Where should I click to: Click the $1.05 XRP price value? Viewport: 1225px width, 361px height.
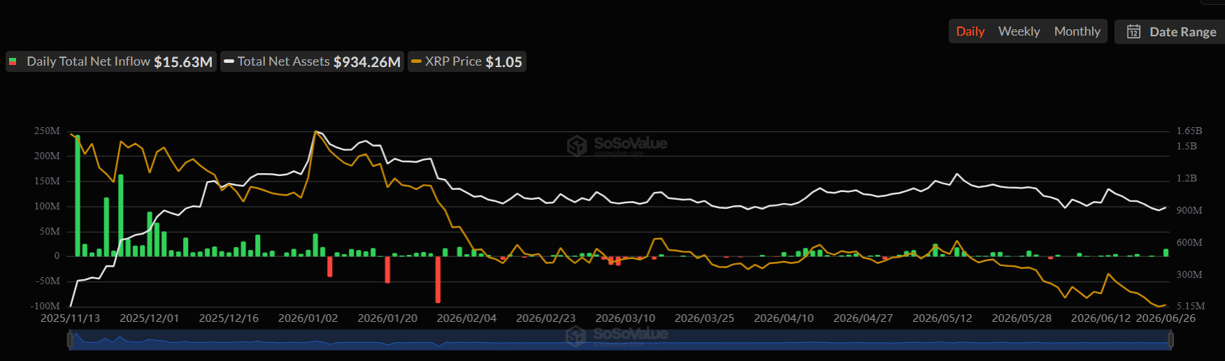pos(504,62)
